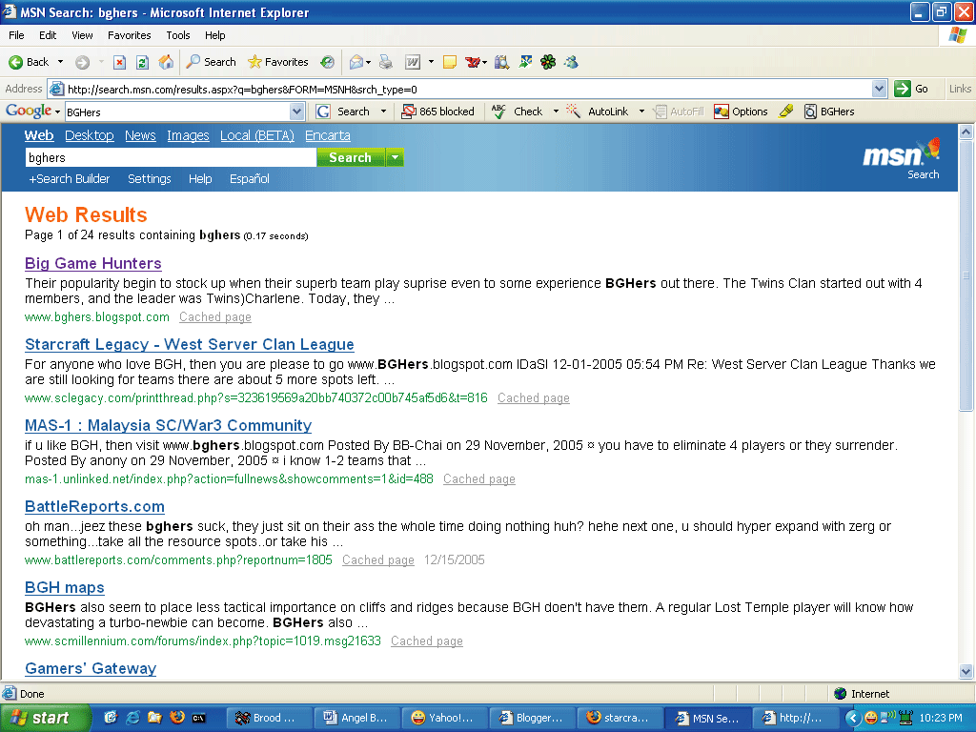Screen dimensions: 976x732
Task: Switch to the News search tab
Action: 140,135
